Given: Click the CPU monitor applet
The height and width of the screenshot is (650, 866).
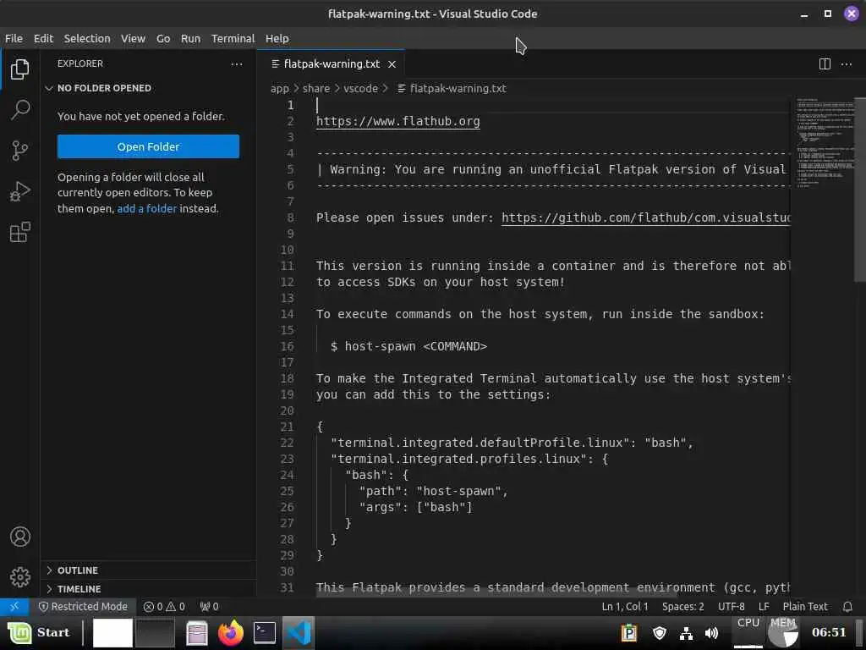Looking at the screenshot, I should pyautogui.click(x=748, y=633).
